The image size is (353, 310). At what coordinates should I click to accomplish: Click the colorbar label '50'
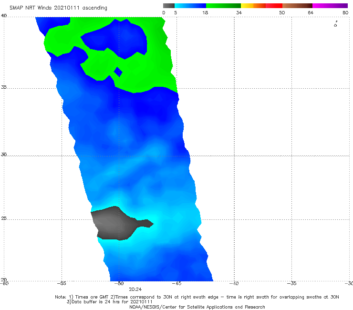click(x=282, y=13)
